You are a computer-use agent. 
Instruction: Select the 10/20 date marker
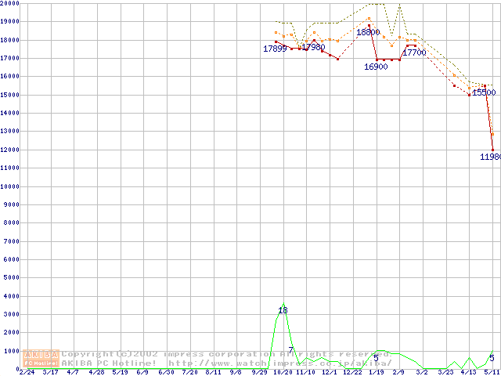(x=281, y=373)
